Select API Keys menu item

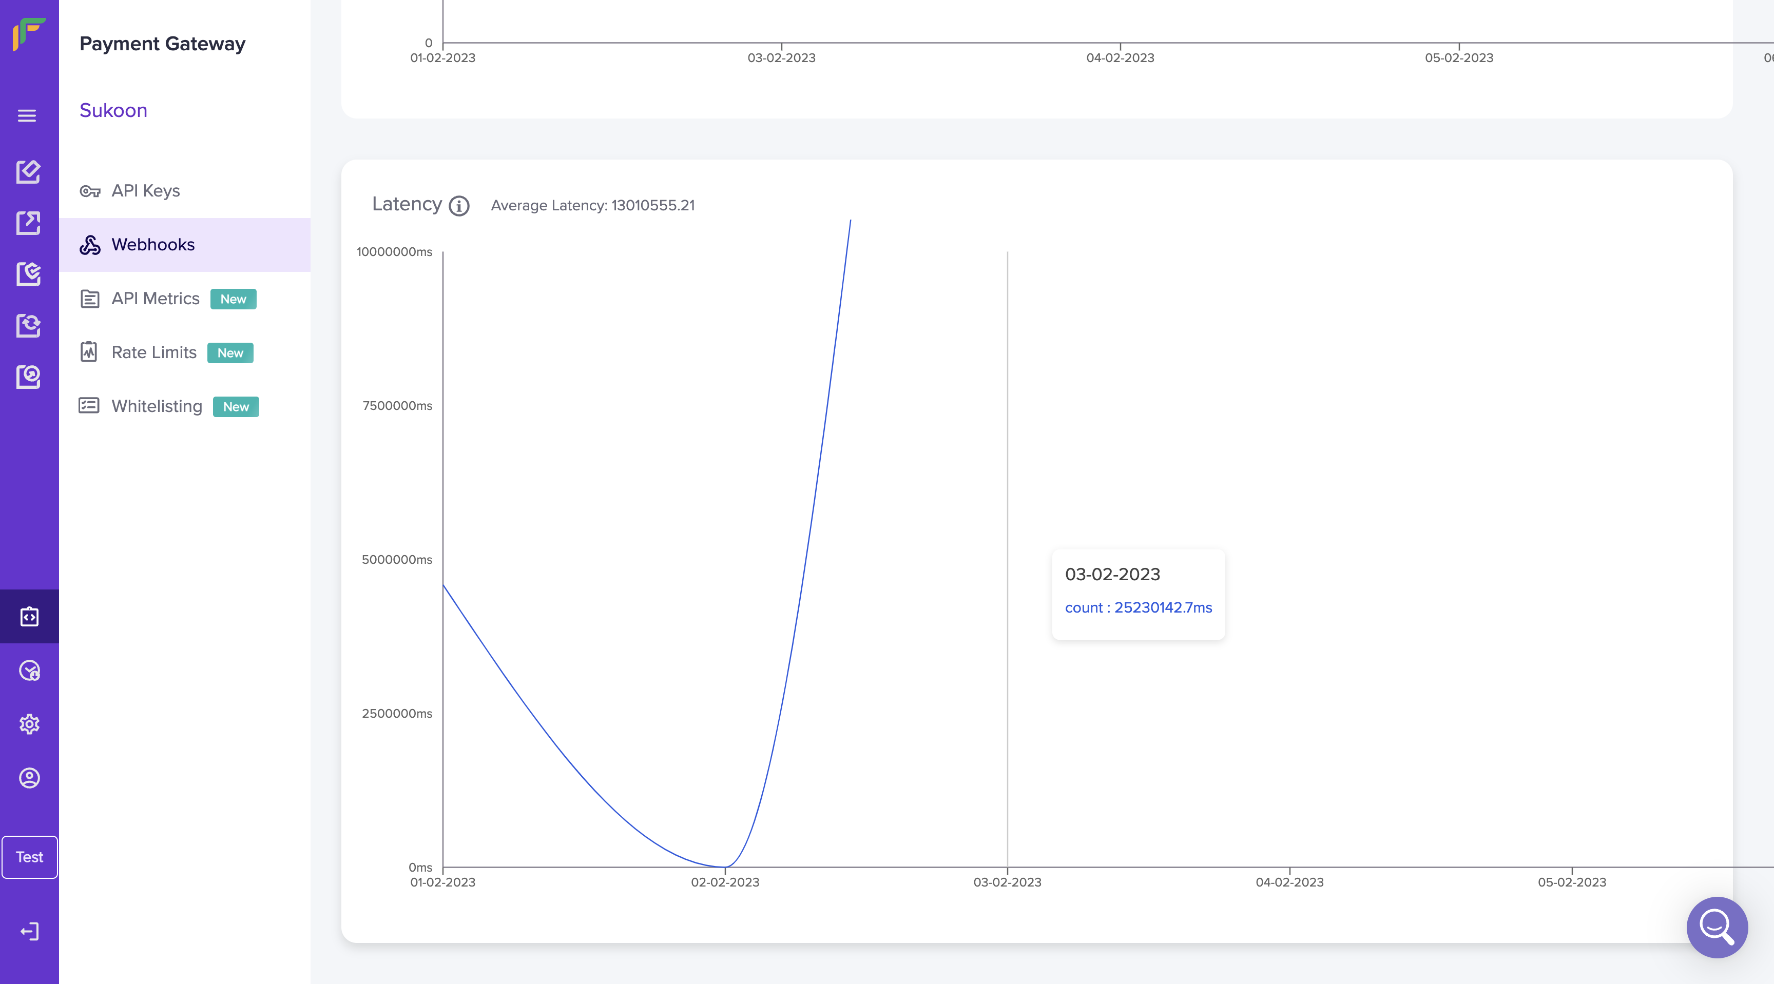[x=145, y=191]
